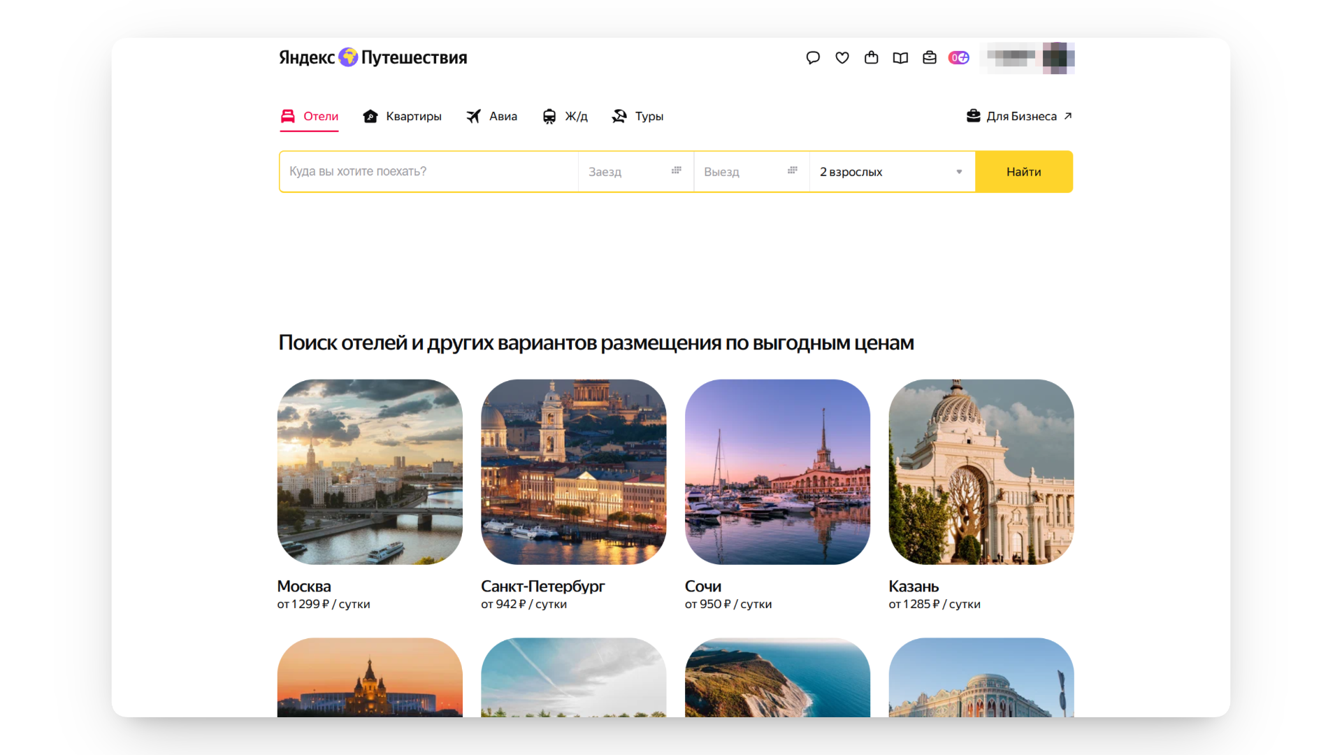Open the travel journal book icon
Image resolution: width=1342 pixels, height=755 pixels.
point(900,58)
